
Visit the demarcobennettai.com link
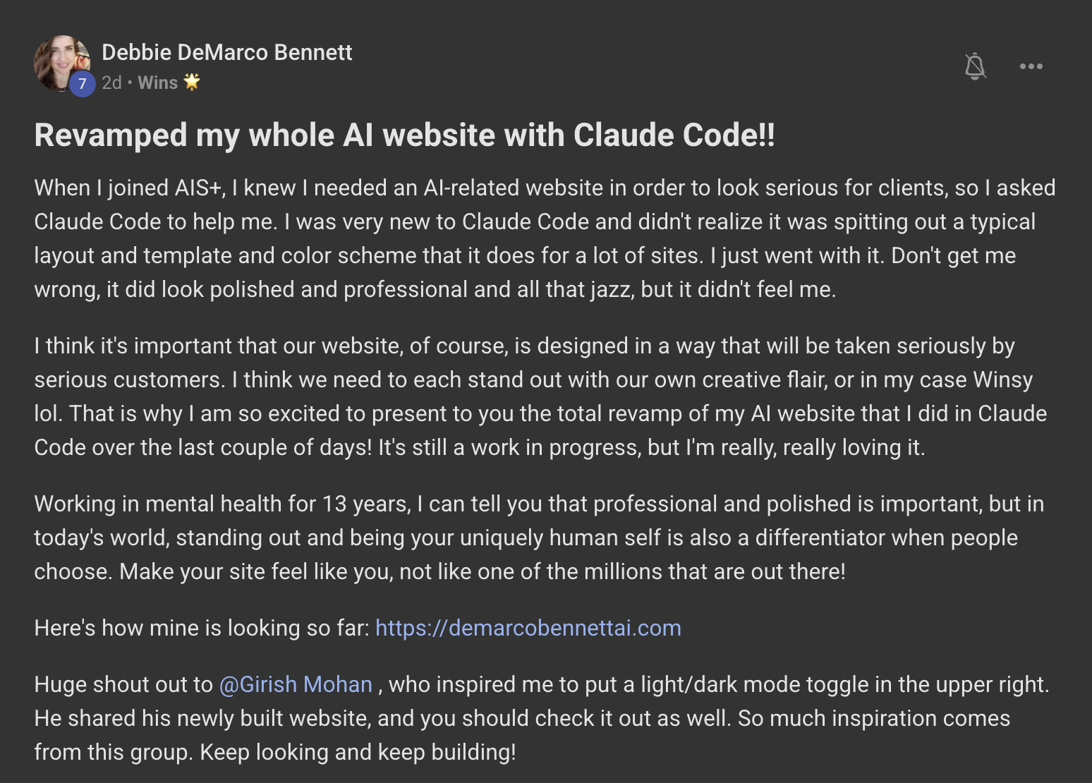tap(528, 628)
